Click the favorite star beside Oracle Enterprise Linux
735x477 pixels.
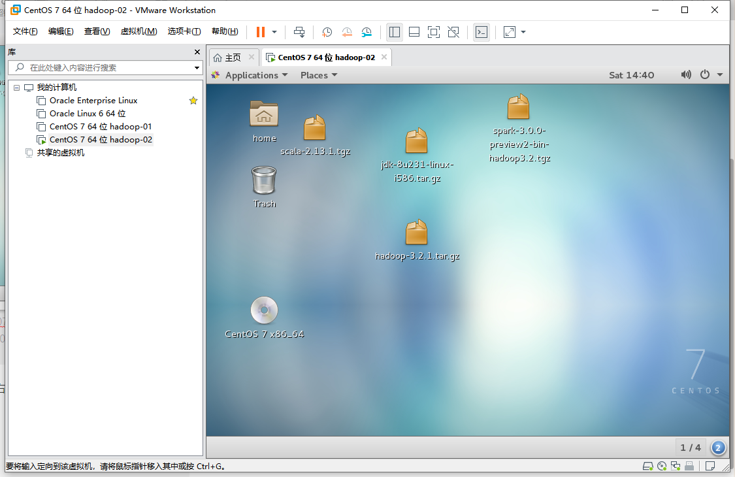click(x=193, y=101)
